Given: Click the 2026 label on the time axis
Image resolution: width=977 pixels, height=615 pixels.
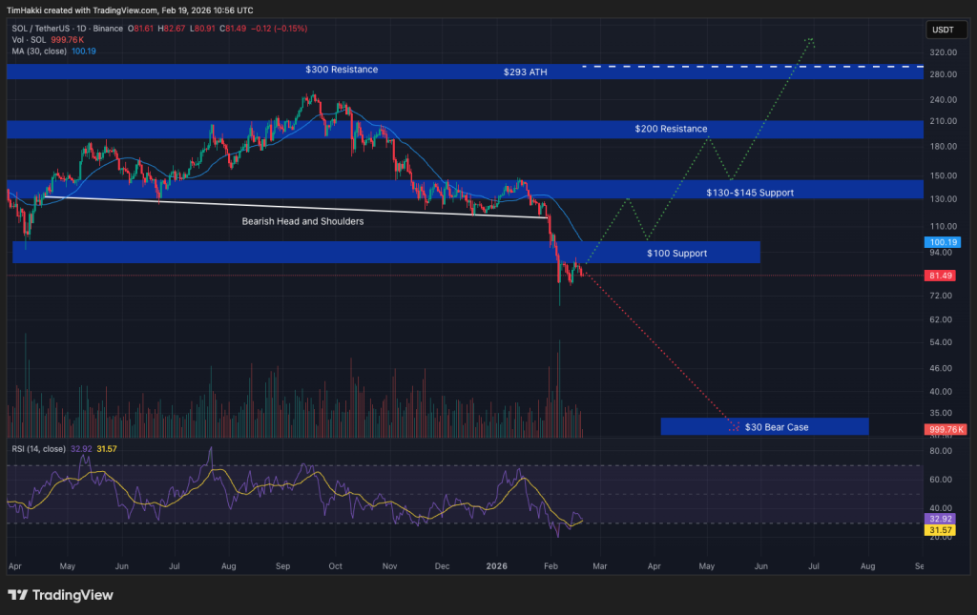Looking at the screenshot, I should pyautogui.click(x=496, y=565).
